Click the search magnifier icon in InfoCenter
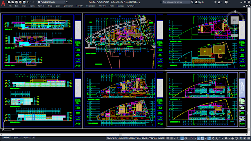The width and height of the screenshot is (251, 141). coord(193,2)
